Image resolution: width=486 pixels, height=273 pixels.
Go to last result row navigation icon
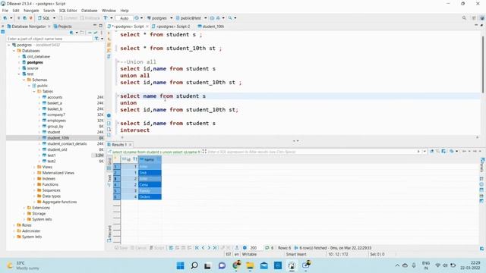tap(215, 248)
